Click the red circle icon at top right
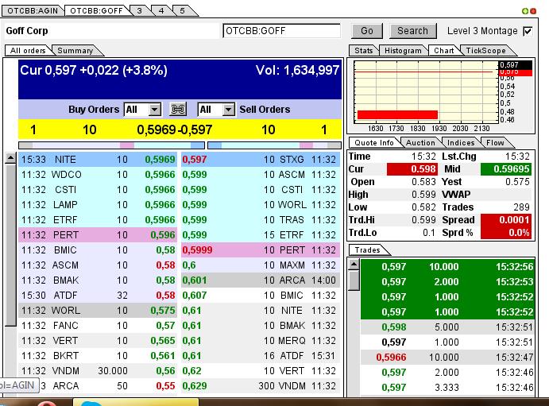 533,11
